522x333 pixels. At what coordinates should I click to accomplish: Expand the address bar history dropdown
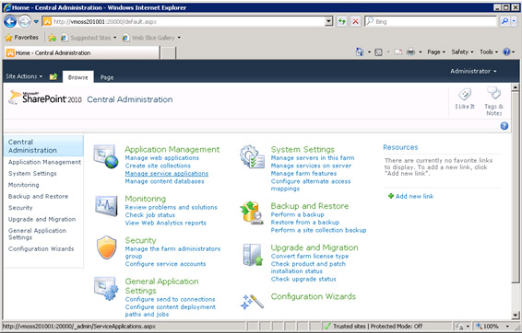point(328,21)
